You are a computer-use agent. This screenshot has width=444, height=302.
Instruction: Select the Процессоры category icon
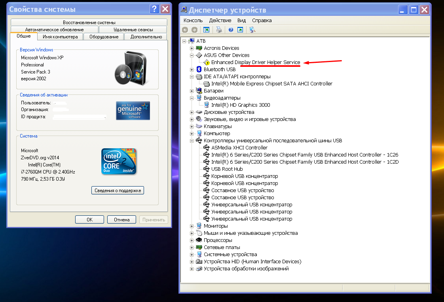[x=199, y=240]
